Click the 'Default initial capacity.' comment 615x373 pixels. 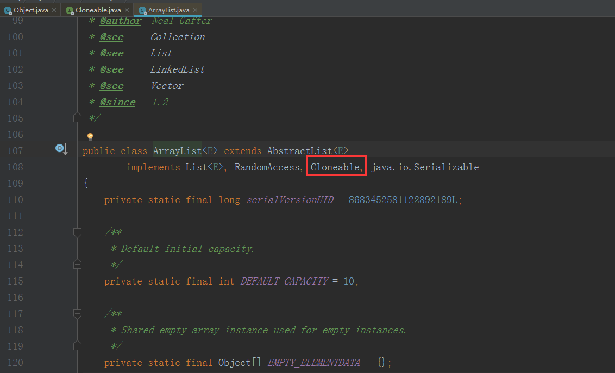[187, 249]
